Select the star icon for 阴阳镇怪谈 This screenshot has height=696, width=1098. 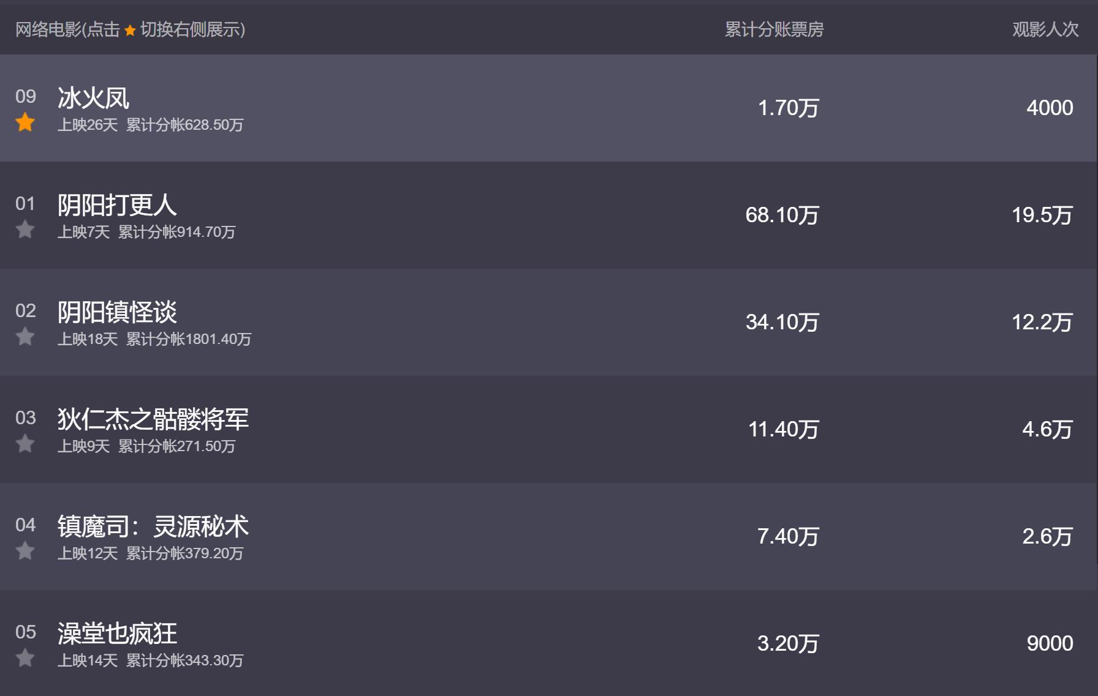coord(25,337)
